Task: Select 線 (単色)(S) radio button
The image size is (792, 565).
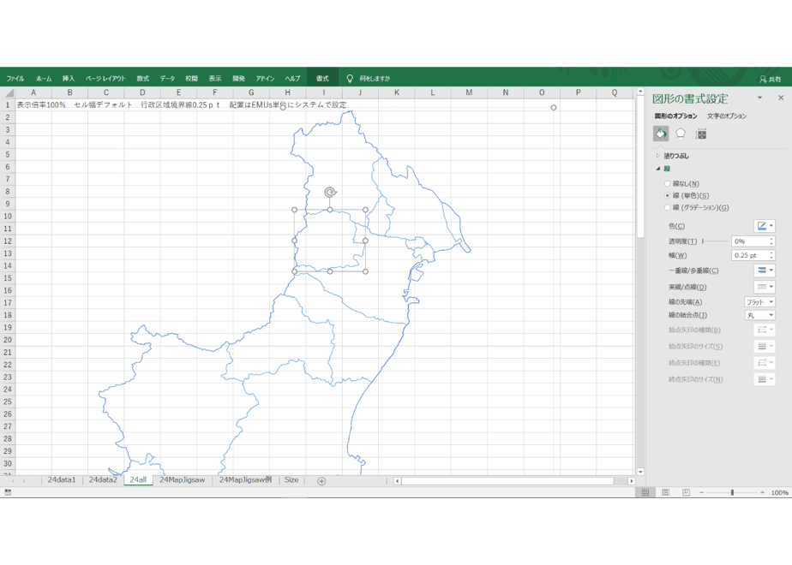Action: 667,196
